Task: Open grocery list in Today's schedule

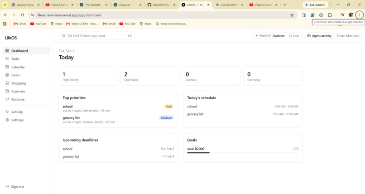Action: (243, 114)
